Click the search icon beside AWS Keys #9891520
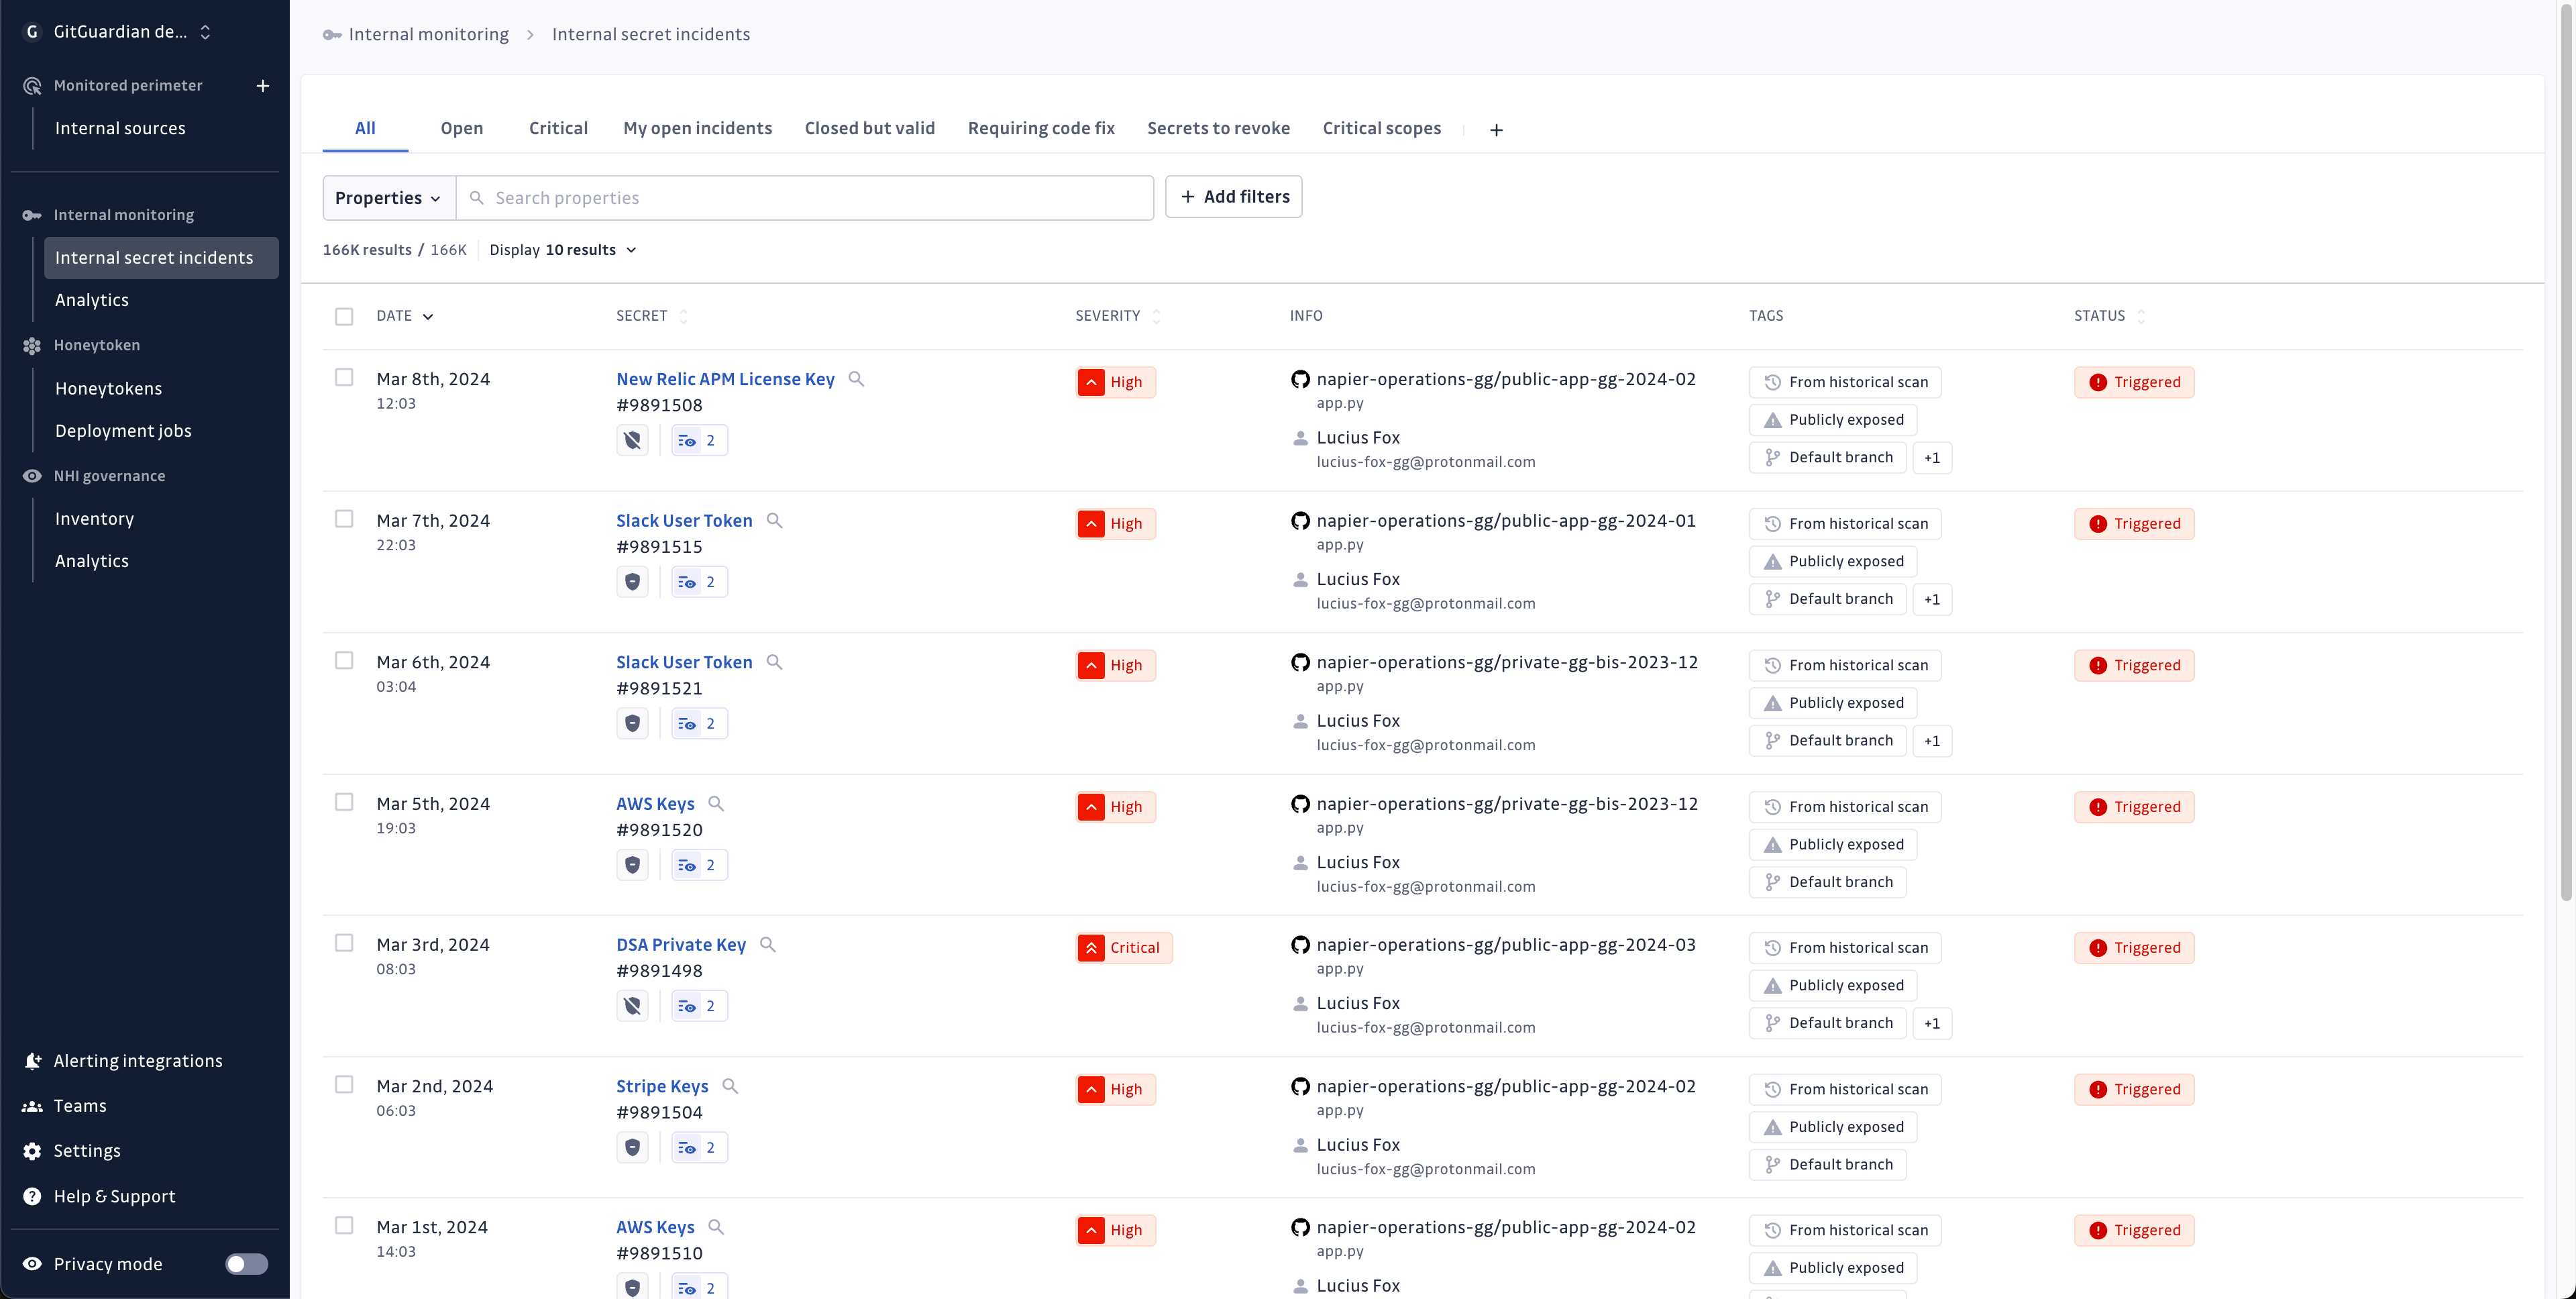The width and height of the screenshot is (2576, 1299). 716,803
